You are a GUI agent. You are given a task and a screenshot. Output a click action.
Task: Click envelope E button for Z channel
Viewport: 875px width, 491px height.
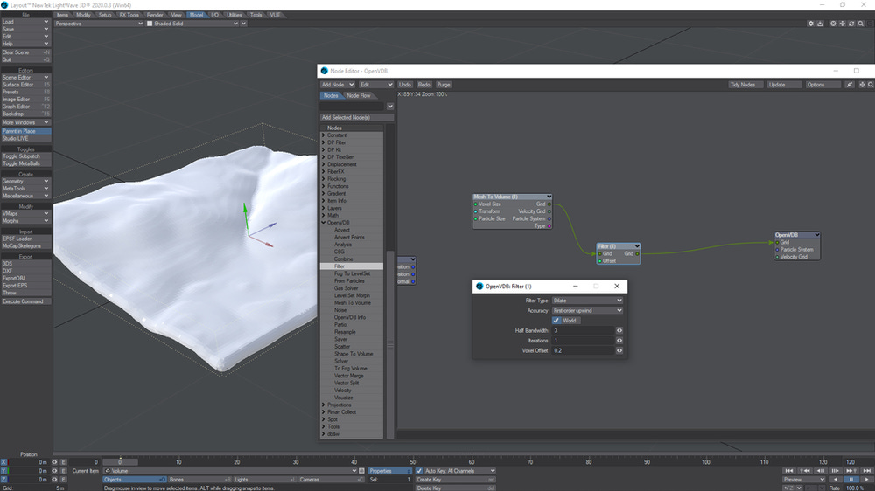(x=63, y=480)
